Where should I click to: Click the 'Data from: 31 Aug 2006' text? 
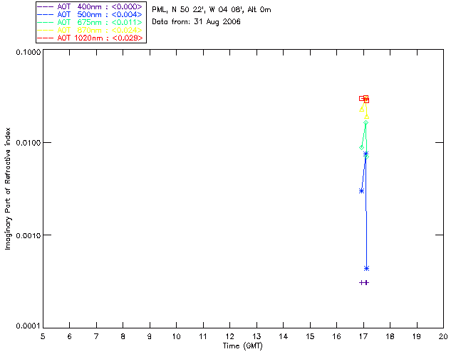pyautogui.click(x=197, y=22)
